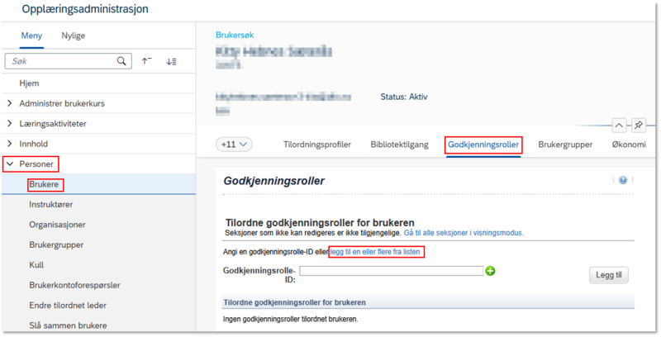
Task: Expand the Læringsaktiviteter menu
Action: pyautogui.click(x=10, y=123)
